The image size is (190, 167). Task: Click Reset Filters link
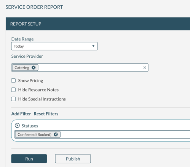46,113
